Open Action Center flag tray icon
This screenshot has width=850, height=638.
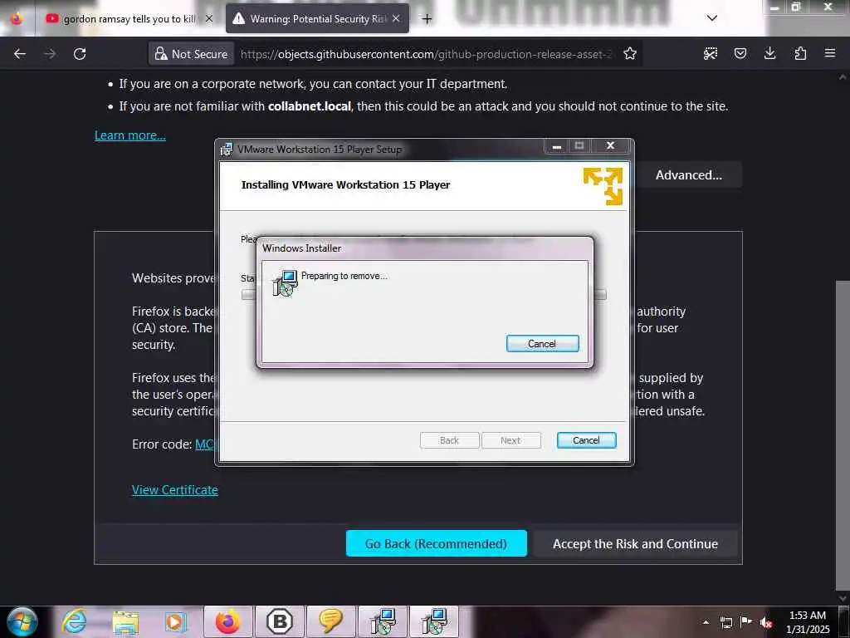(746, 622)
